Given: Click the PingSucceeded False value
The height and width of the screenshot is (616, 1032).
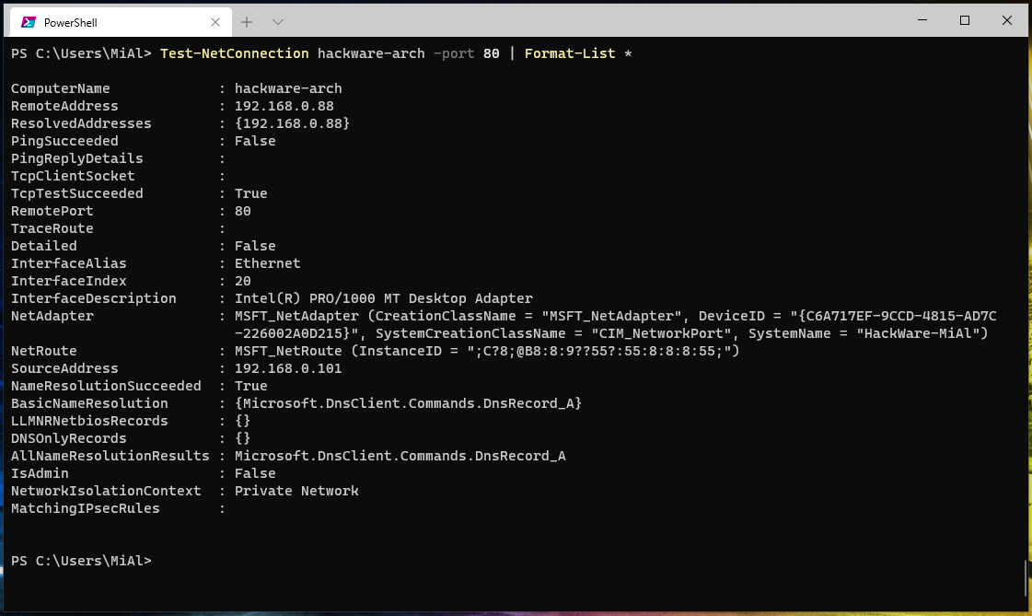Looking at the screenshot, I should point(255,141).
